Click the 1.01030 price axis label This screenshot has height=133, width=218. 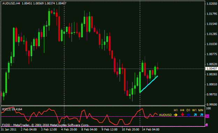click(x=212, y=44)
